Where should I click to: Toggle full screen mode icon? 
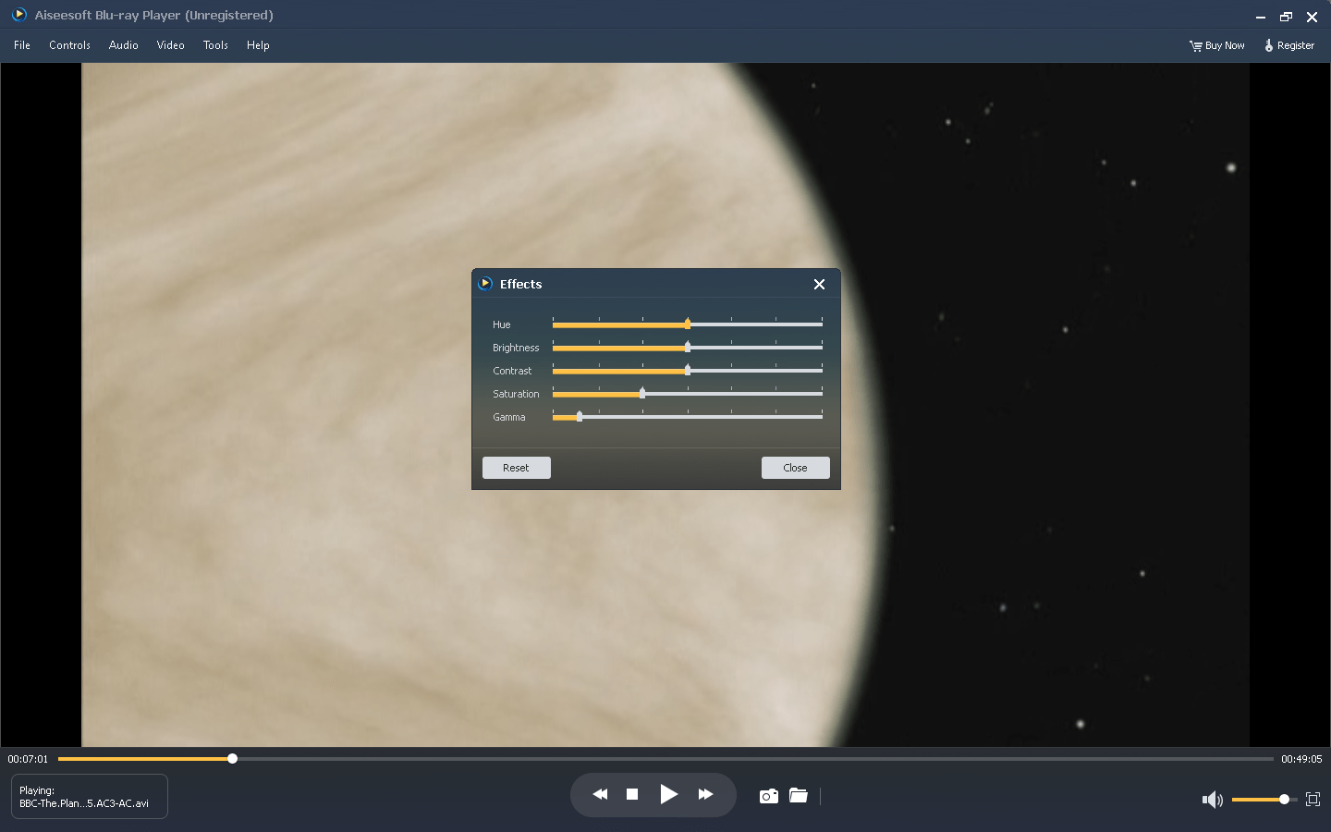coord(1313,800)
